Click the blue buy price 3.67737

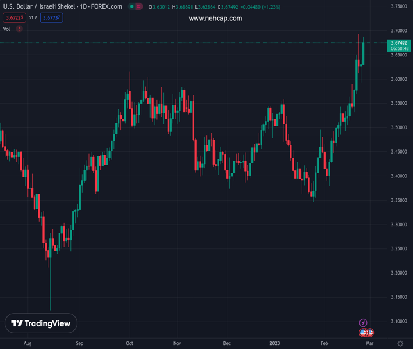[x=52, y=18]
